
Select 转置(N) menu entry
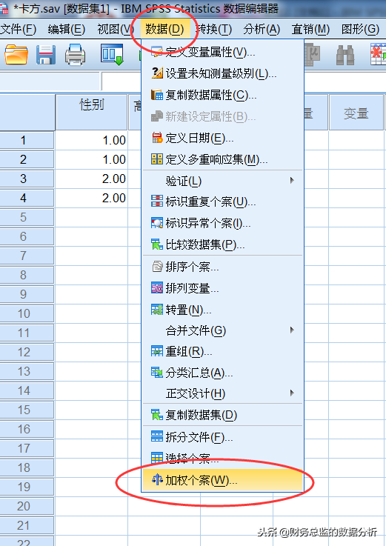(x=222, y=310)
